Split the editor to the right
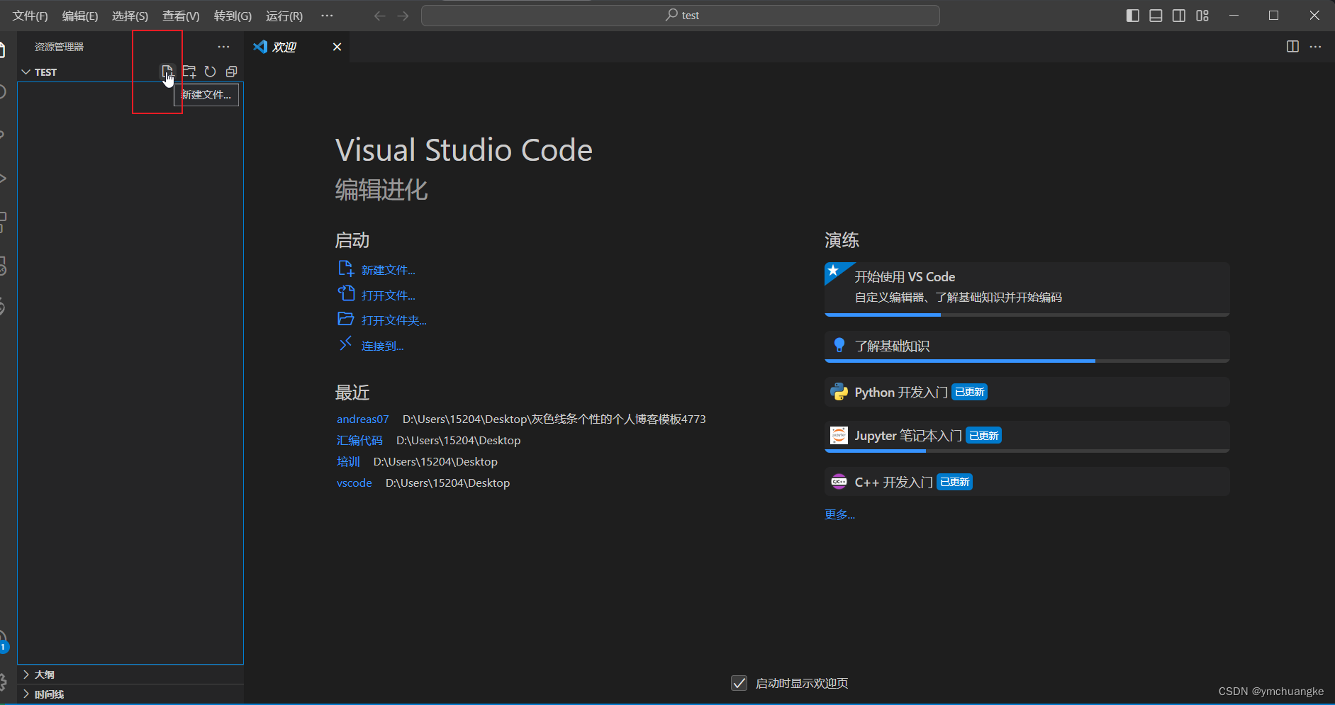 1292,47
